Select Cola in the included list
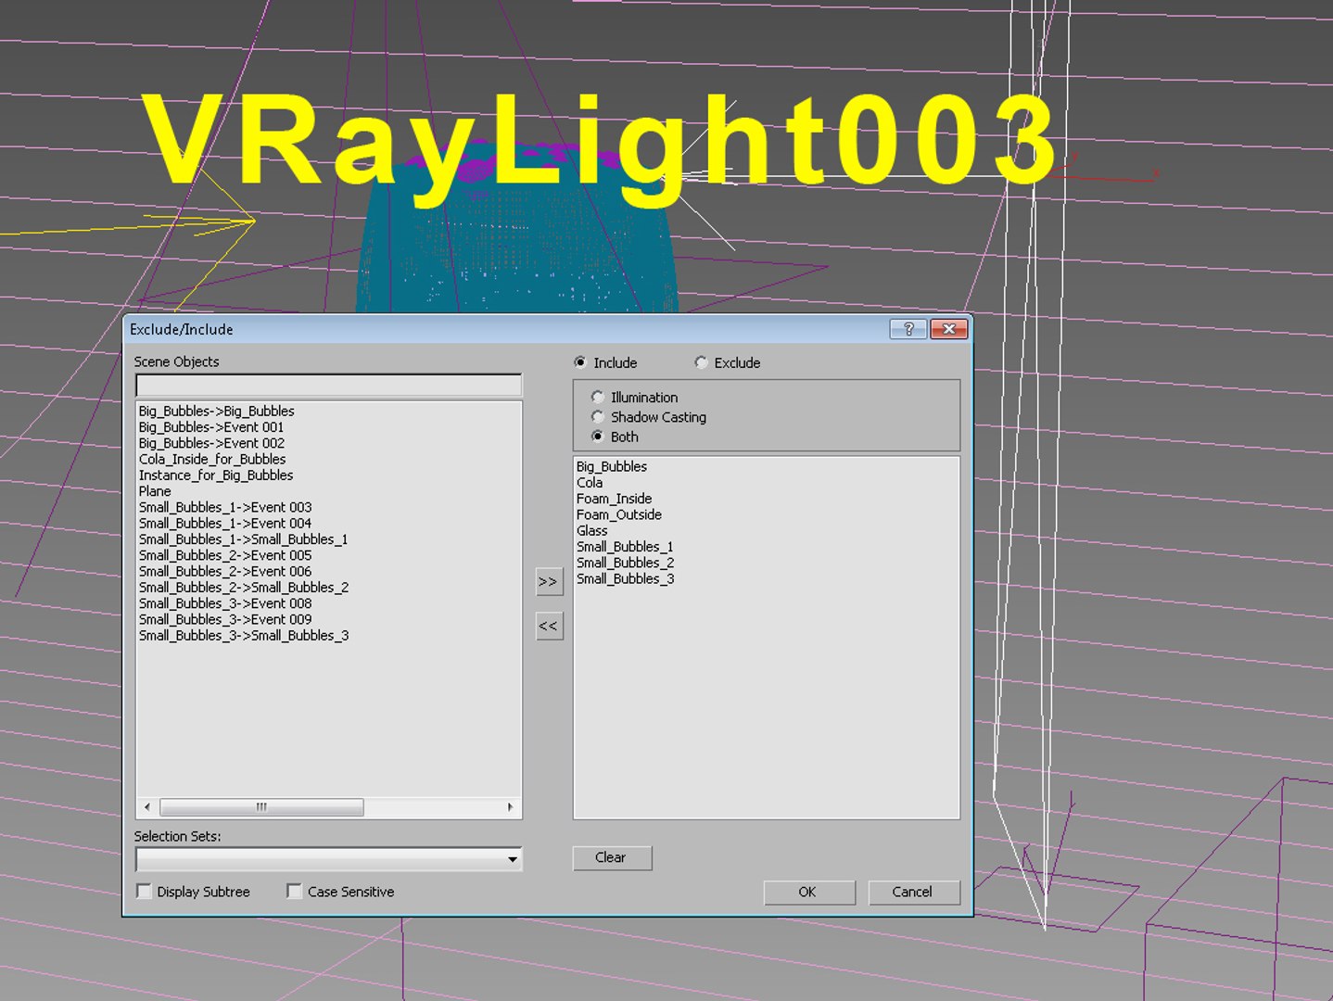 coord(590,483)
